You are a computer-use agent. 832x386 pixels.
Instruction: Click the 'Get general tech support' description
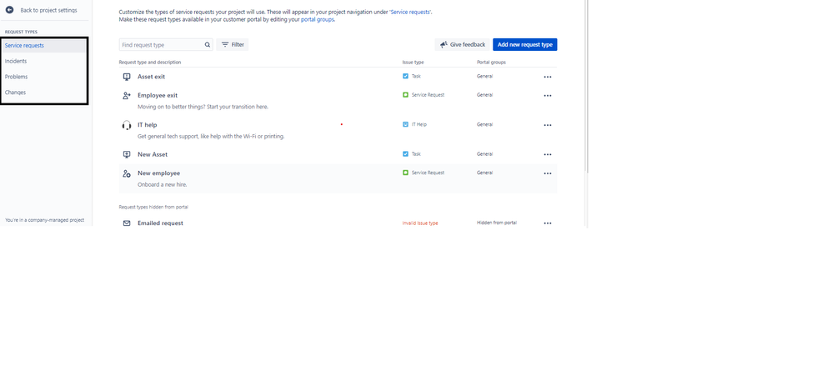[211, 137]
